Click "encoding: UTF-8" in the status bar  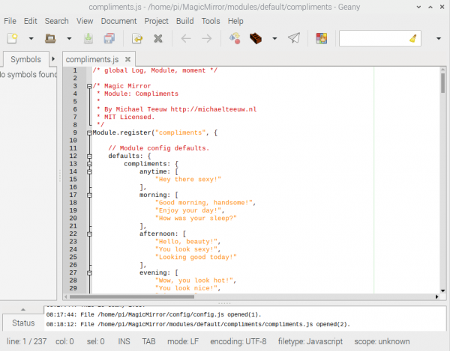tap(238, 341)
